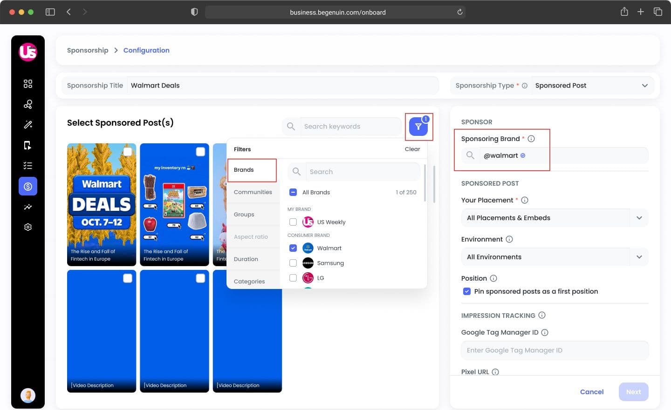The image size is (671, 410).
Task: Open the checklist icon in sidebar
Action: pyautogui.click(x=28, y=166)
